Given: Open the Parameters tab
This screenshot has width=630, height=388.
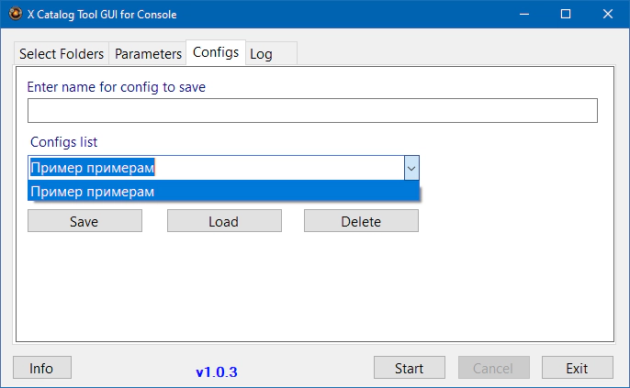Looking at the screenshot, I should coord(148,54).
